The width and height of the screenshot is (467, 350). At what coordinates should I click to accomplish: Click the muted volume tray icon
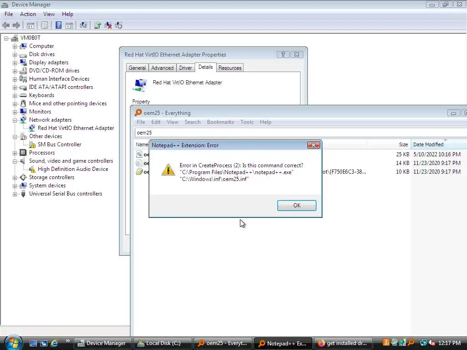pos(432,343)
